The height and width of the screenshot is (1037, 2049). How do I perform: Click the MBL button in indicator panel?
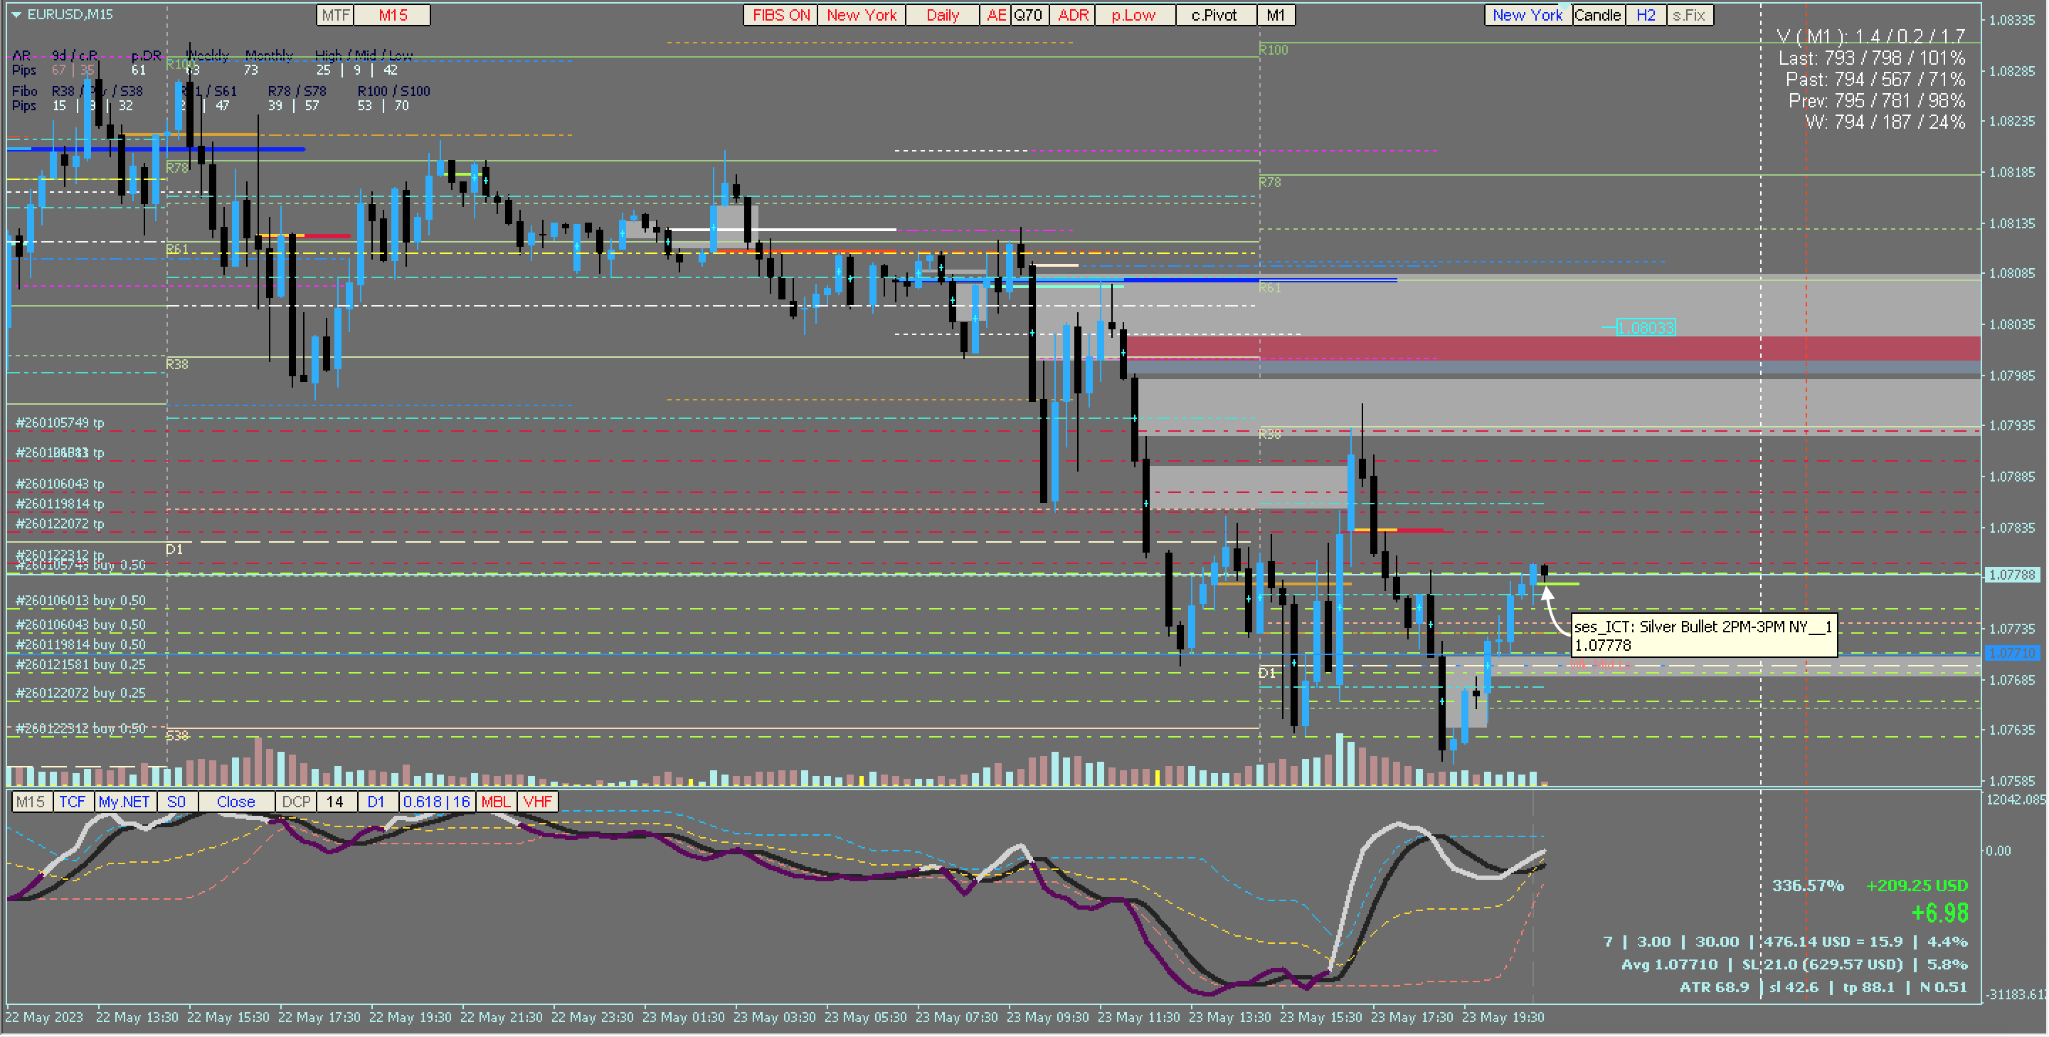(496, 802)
